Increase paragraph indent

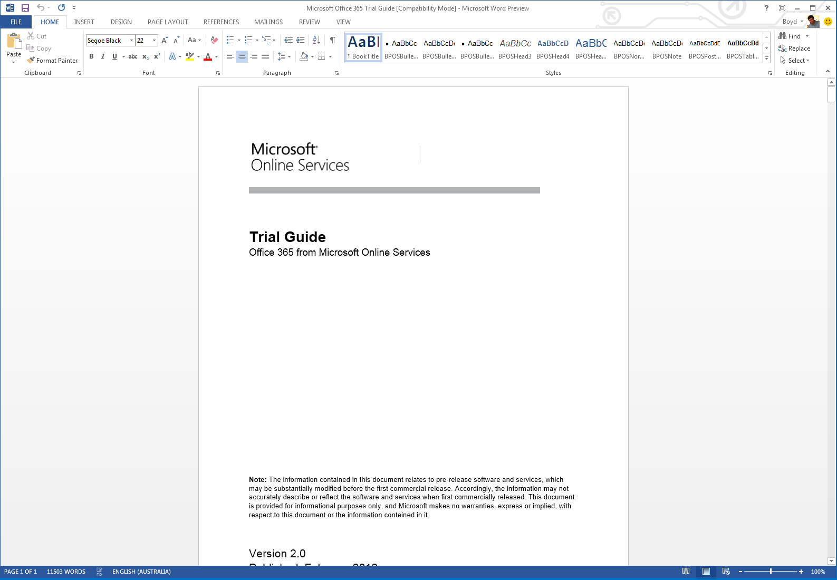[300, 40]
